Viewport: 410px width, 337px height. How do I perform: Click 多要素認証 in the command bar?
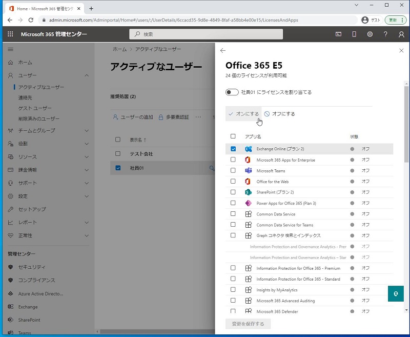tap(174, 117)
